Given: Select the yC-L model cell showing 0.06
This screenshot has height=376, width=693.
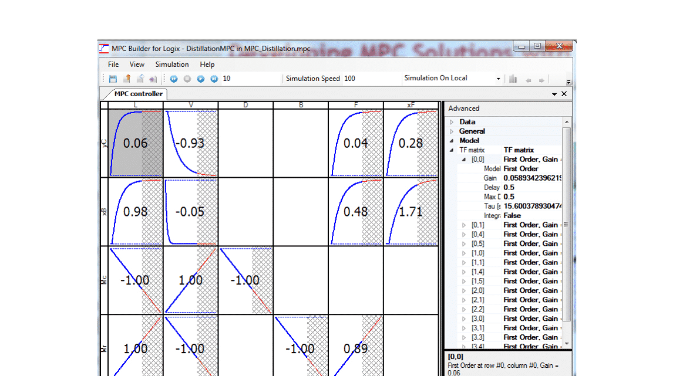Looking at the screenshot, I should click(x=136, y=143).
